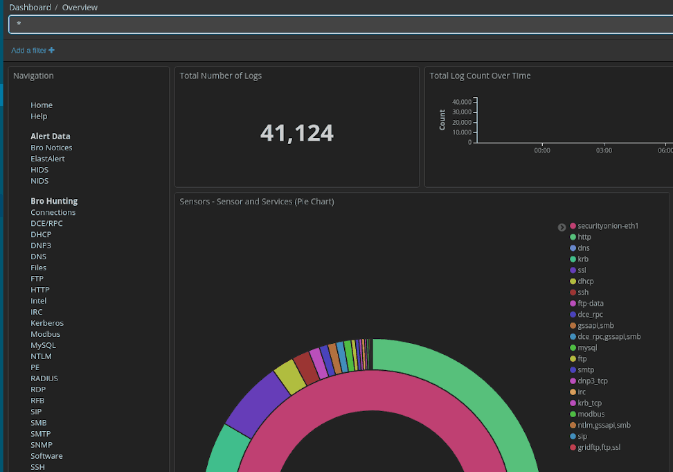Viewport: 673px width, 472px height.
Task: Click the ftp-data legend entry
Action: [586, 303]
